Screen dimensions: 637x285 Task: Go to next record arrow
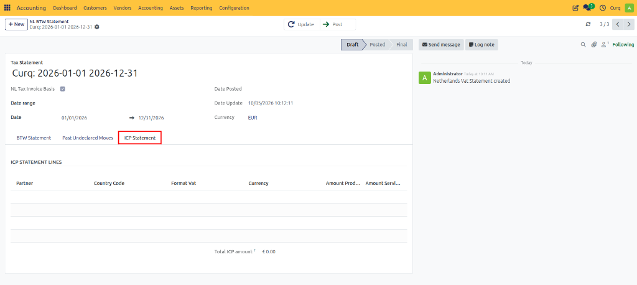[x=628, y=24]
